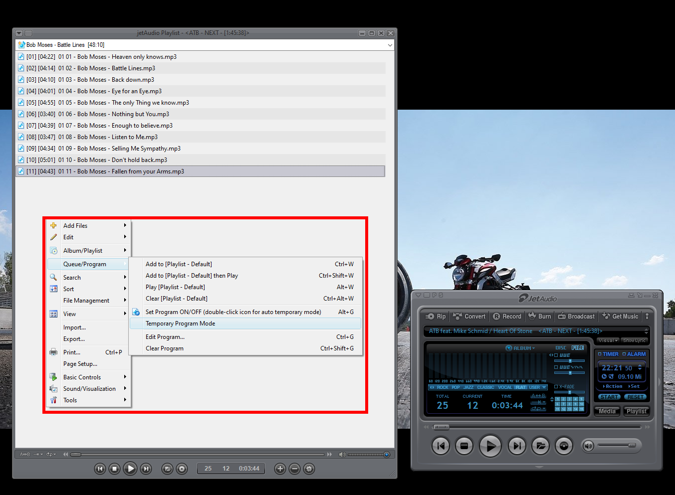Screen dimensions: 675x495
Task: Switch to DISC mode in player display
Action: [x=561, y=348]
